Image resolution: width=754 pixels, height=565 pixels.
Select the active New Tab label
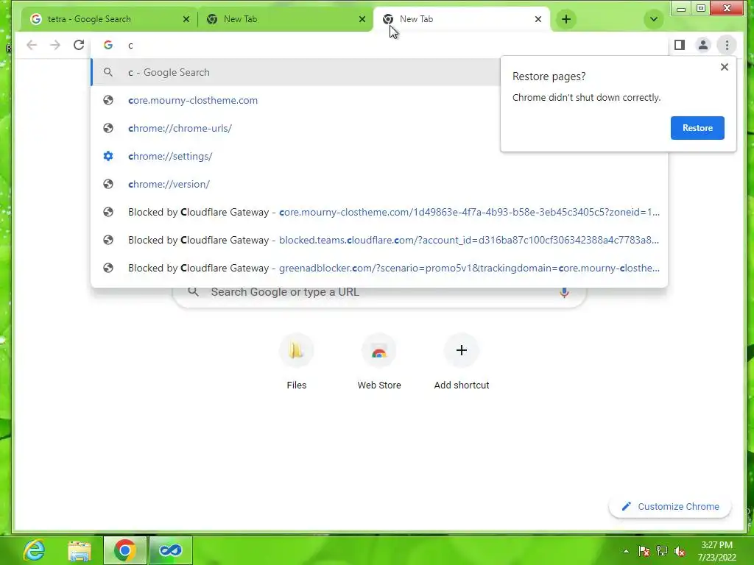[x=417, y=19]
